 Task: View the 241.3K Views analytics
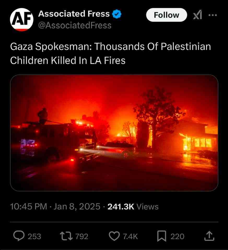click(133, 207)
